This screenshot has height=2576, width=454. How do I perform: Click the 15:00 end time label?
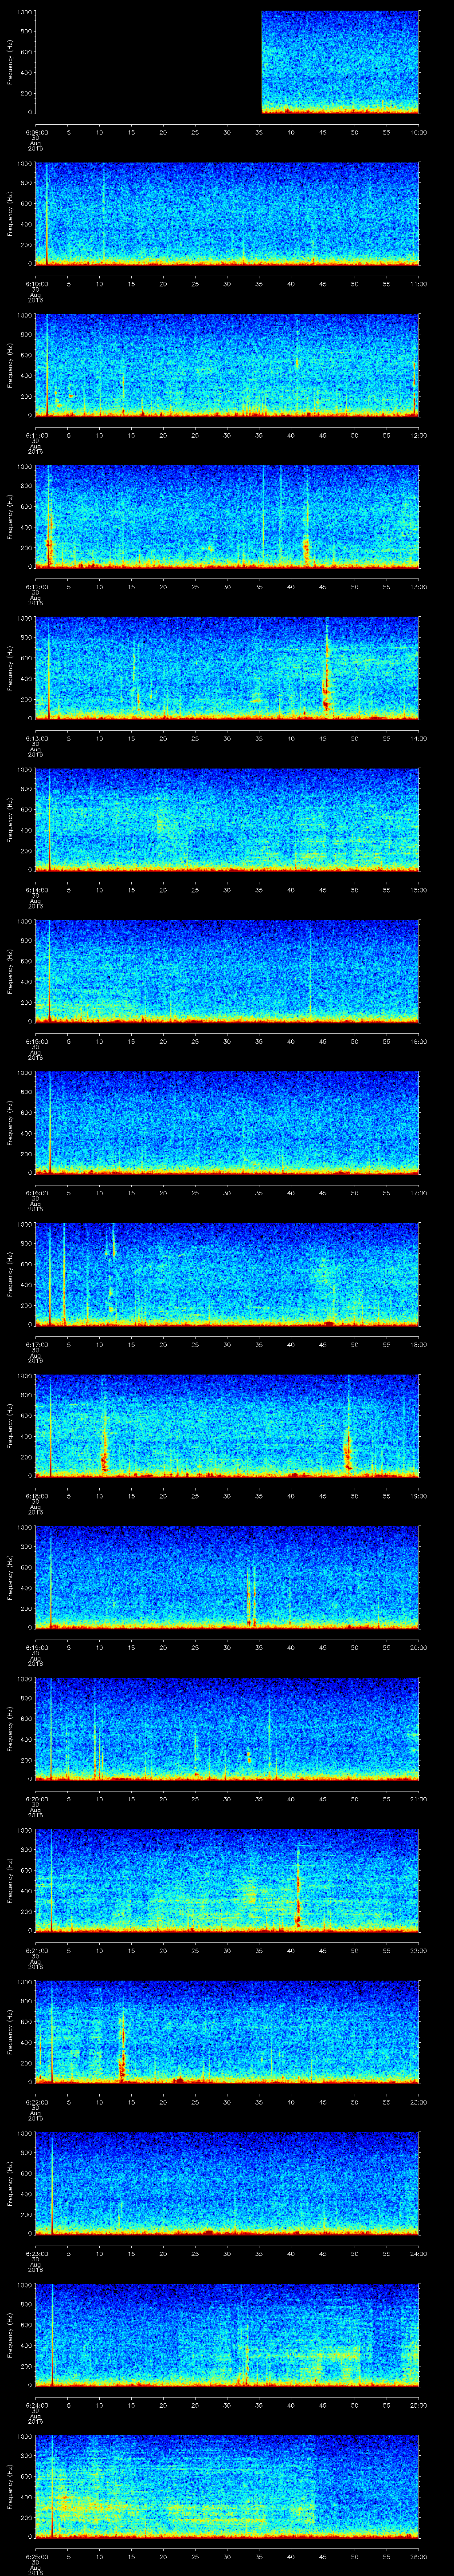(419, 890)
